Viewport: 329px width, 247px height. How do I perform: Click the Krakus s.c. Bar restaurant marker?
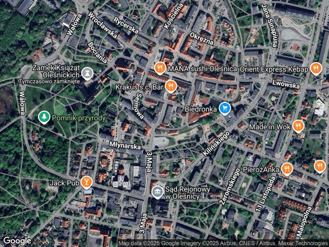click(x=171, y=86)
